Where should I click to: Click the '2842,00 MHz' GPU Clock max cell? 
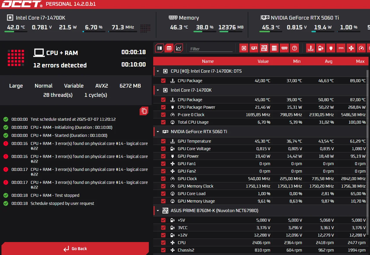(353, 179)
